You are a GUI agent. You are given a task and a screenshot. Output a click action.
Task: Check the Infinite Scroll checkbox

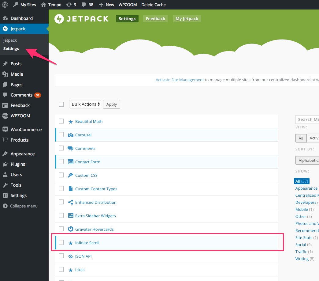(x=61, y=243)
